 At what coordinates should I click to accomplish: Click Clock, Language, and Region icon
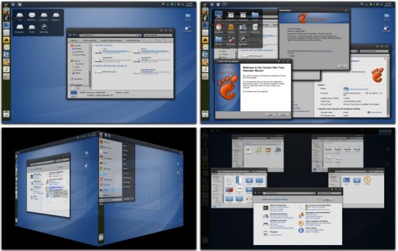(301, 223)
